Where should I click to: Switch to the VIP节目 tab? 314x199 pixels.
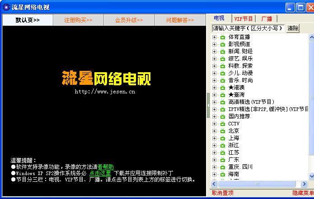[244, 19]
